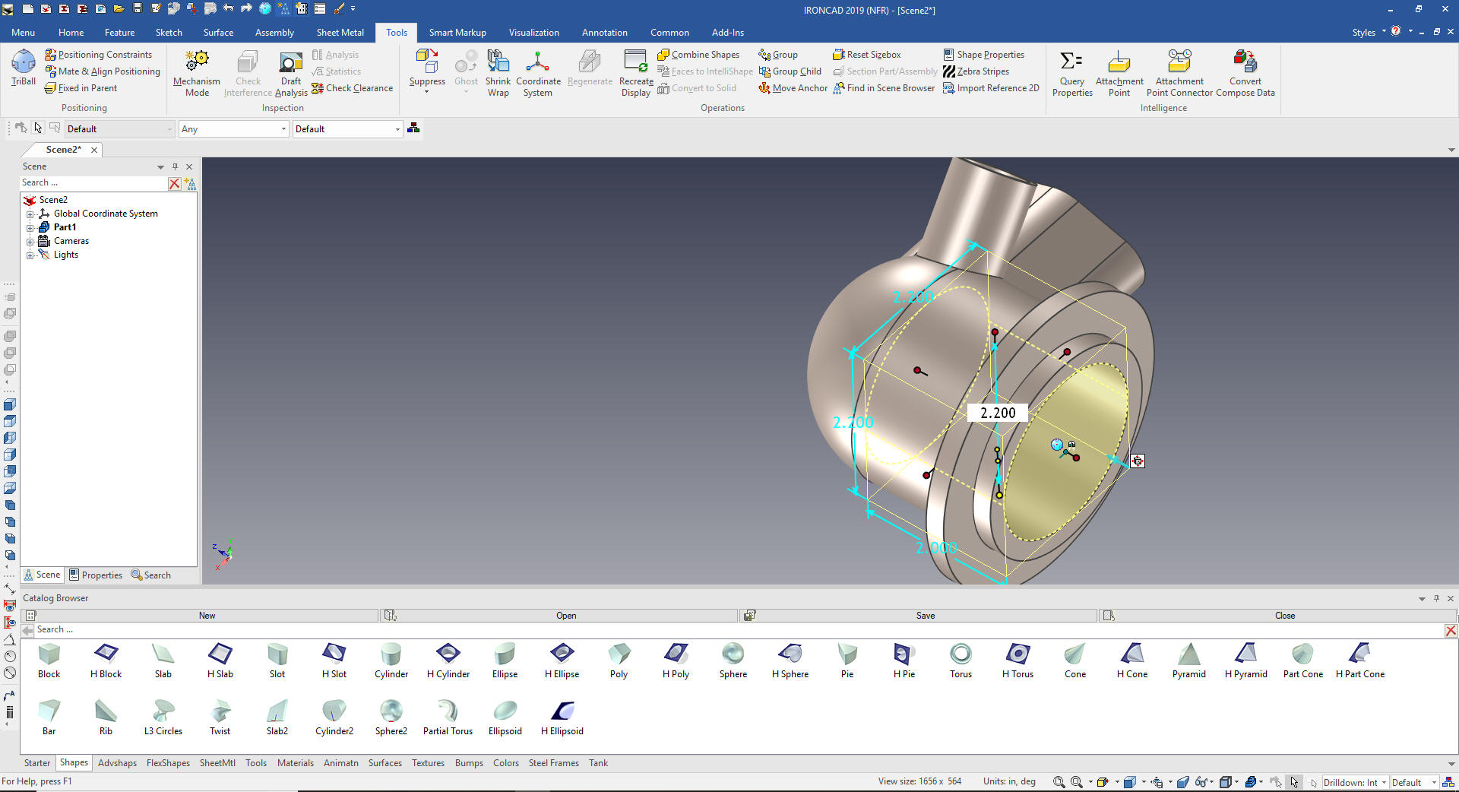Pick the H Block catalog shape
This screenshot has height=792, width=1459.
(106, 661)
